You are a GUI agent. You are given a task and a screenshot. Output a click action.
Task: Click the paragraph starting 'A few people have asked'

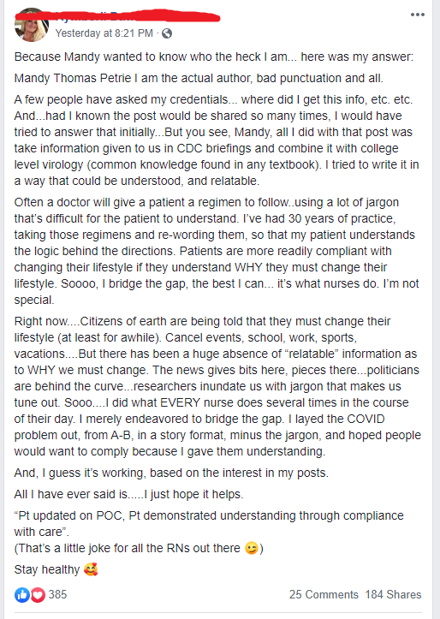217,140
